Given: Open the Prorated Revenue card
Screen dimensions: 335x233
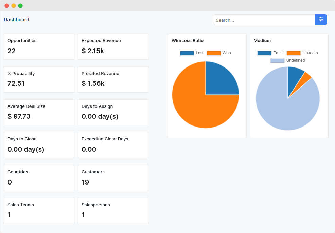Looking at the screenshot, I should [113, 79].
